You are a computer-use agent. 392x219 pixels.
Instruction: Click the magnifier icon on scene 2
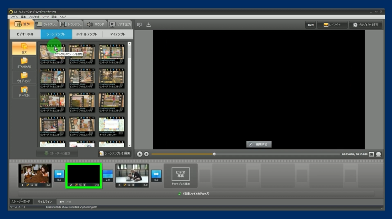[x=80, y=185]
